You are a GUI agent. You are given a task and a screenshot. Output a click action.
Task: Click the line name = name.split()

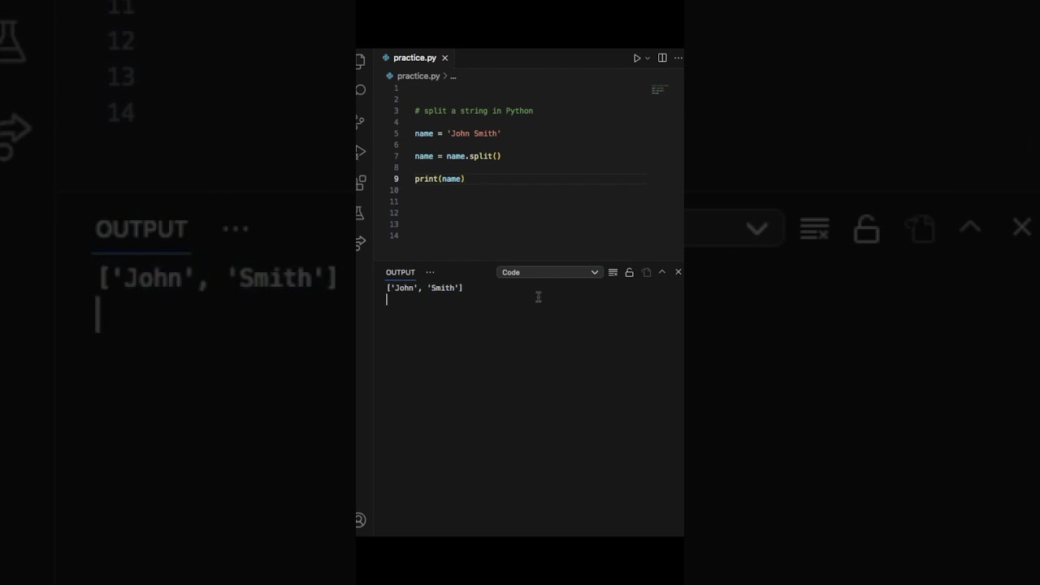tap(457, 156)
